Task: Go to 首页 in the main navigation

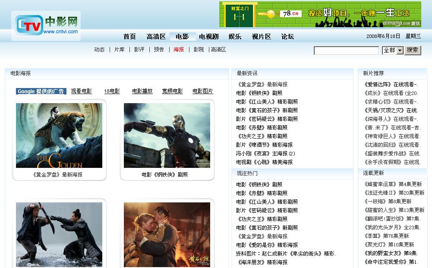Action: tap(129, 36)
